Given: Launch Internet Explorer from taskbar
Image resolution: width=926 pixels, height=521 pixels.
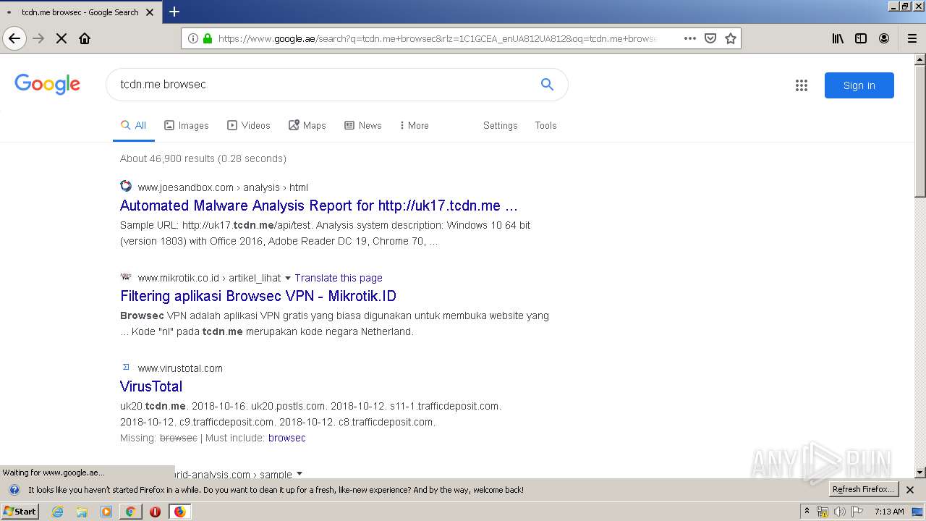Looking at the screenshot, I should pos(57,512).
